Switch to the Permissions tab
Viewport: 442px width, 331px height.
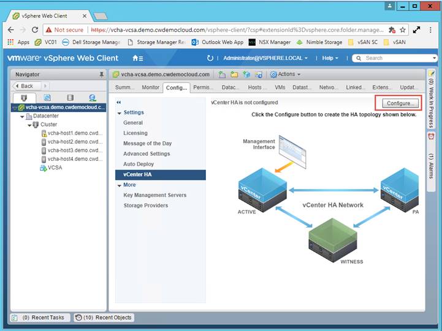[203, 87]
